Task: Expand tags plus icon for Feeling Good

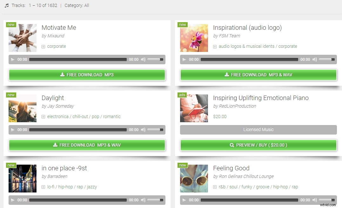Action: 215,187
